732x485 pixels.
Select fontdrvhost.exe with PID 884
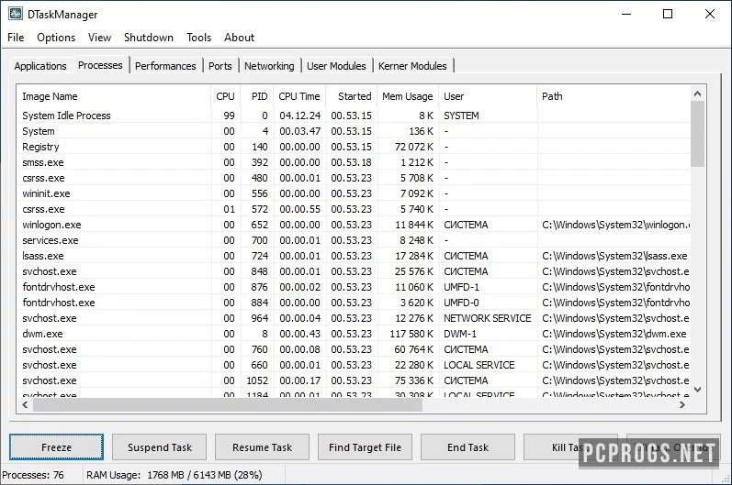coord(354,303)
